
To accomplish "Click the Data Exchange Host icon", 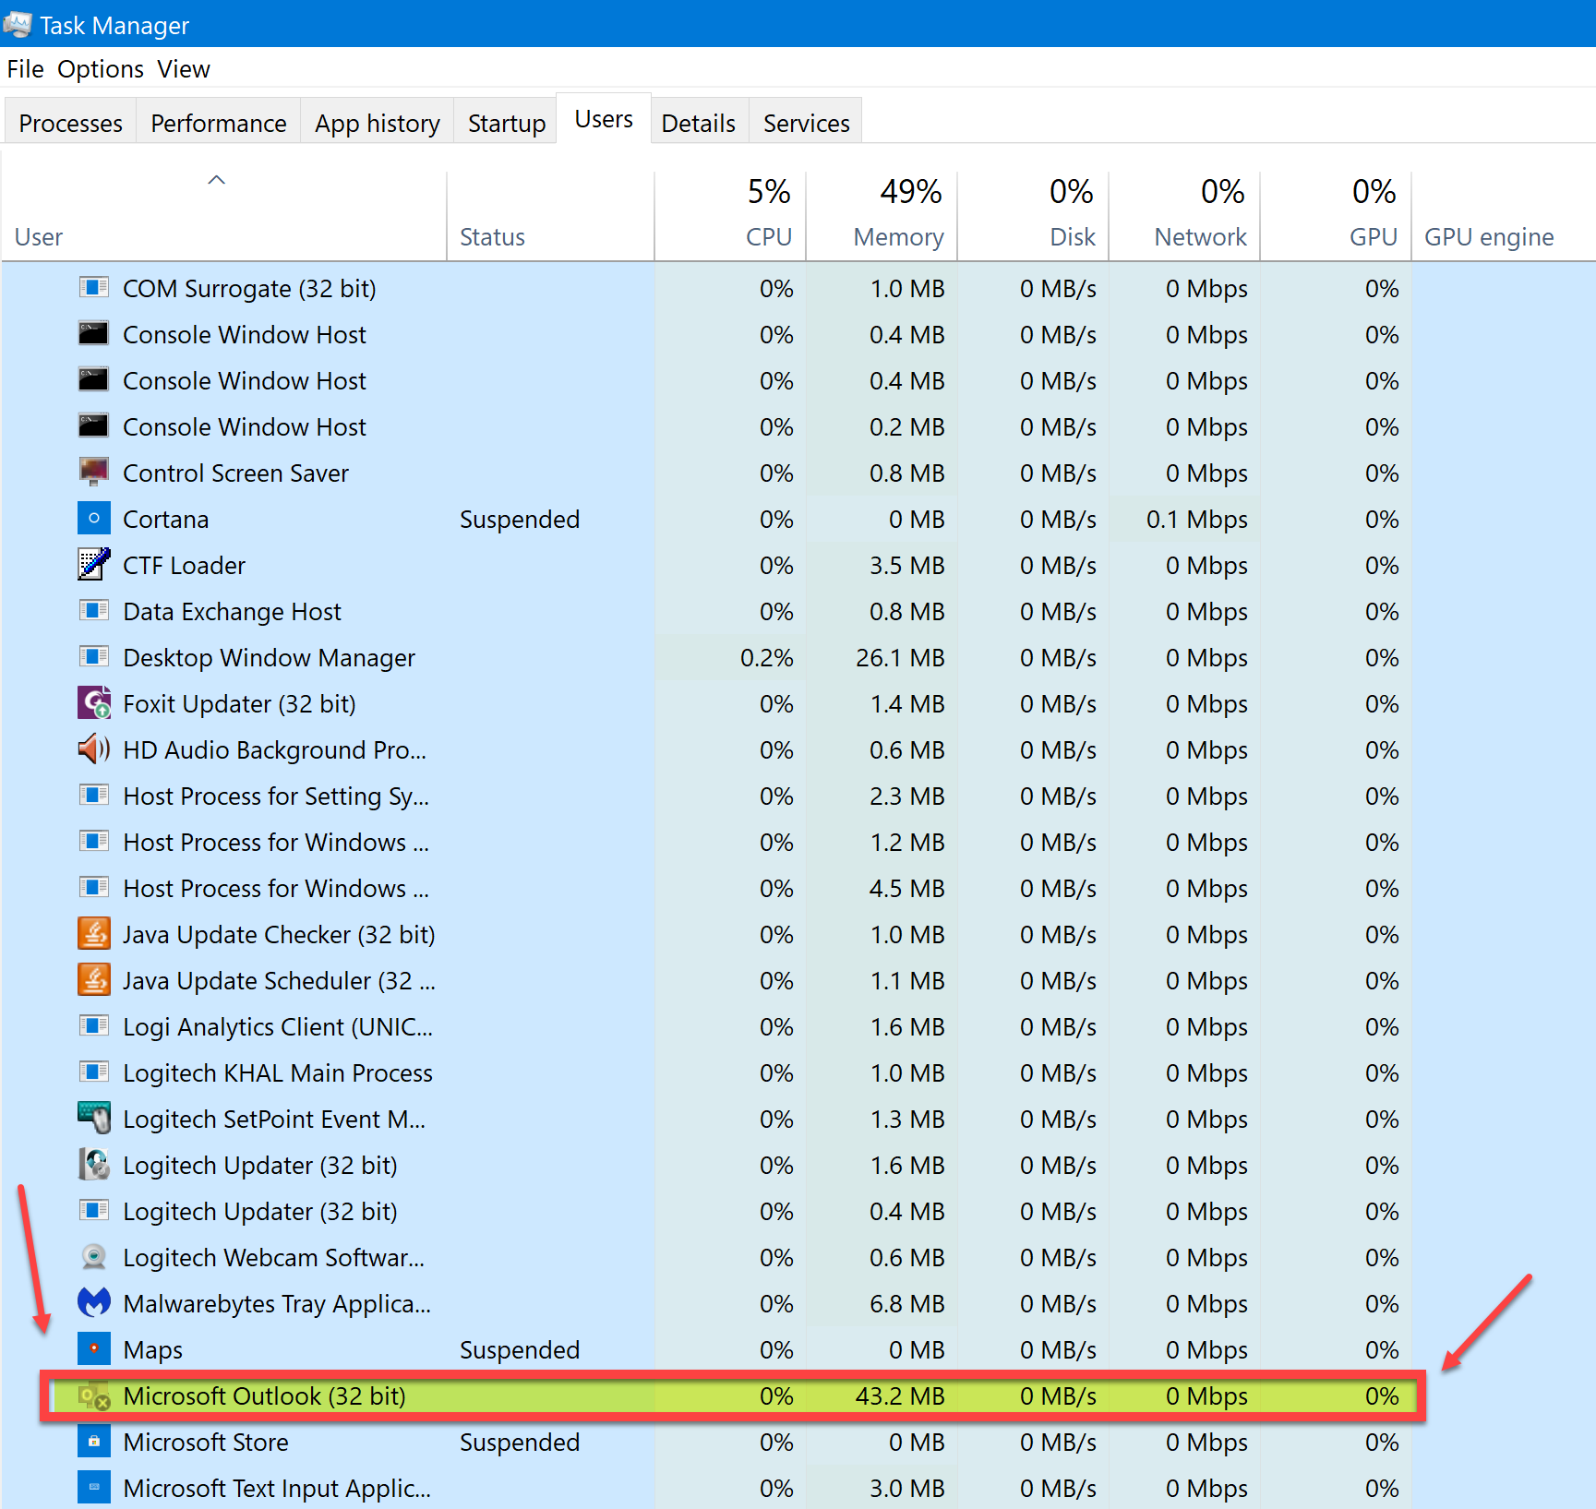I will tap(94, 611).
